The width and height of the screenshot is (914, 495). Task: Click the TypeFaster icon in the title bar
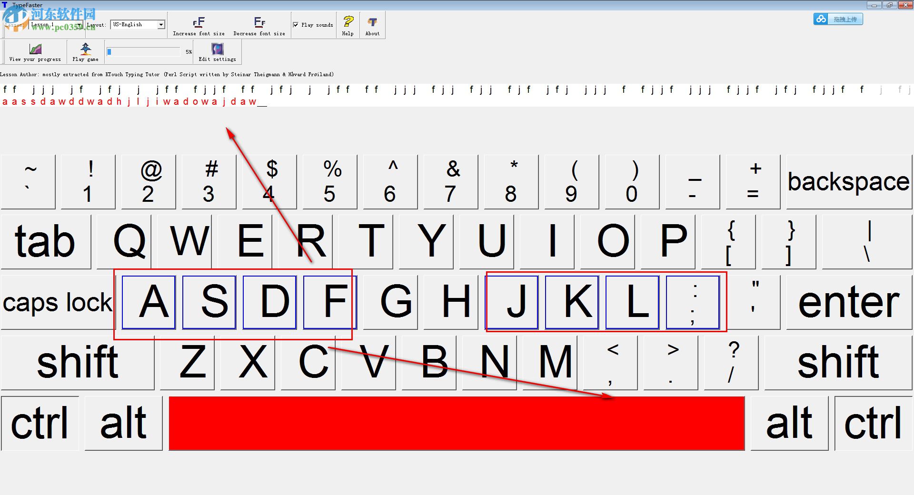pos(5,5)
